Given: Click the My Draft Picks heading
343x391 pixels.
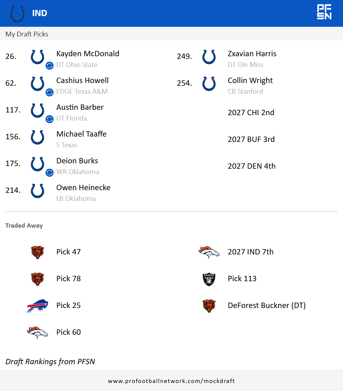Looking at the screenshot, I should point(27,34).
